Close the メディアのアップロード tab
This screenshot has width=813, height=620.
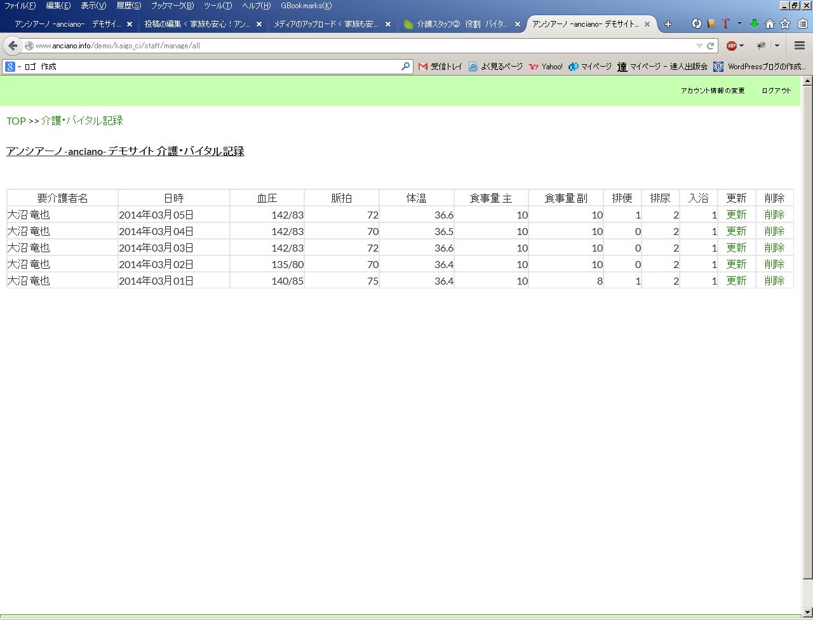(x=388, y=24)
